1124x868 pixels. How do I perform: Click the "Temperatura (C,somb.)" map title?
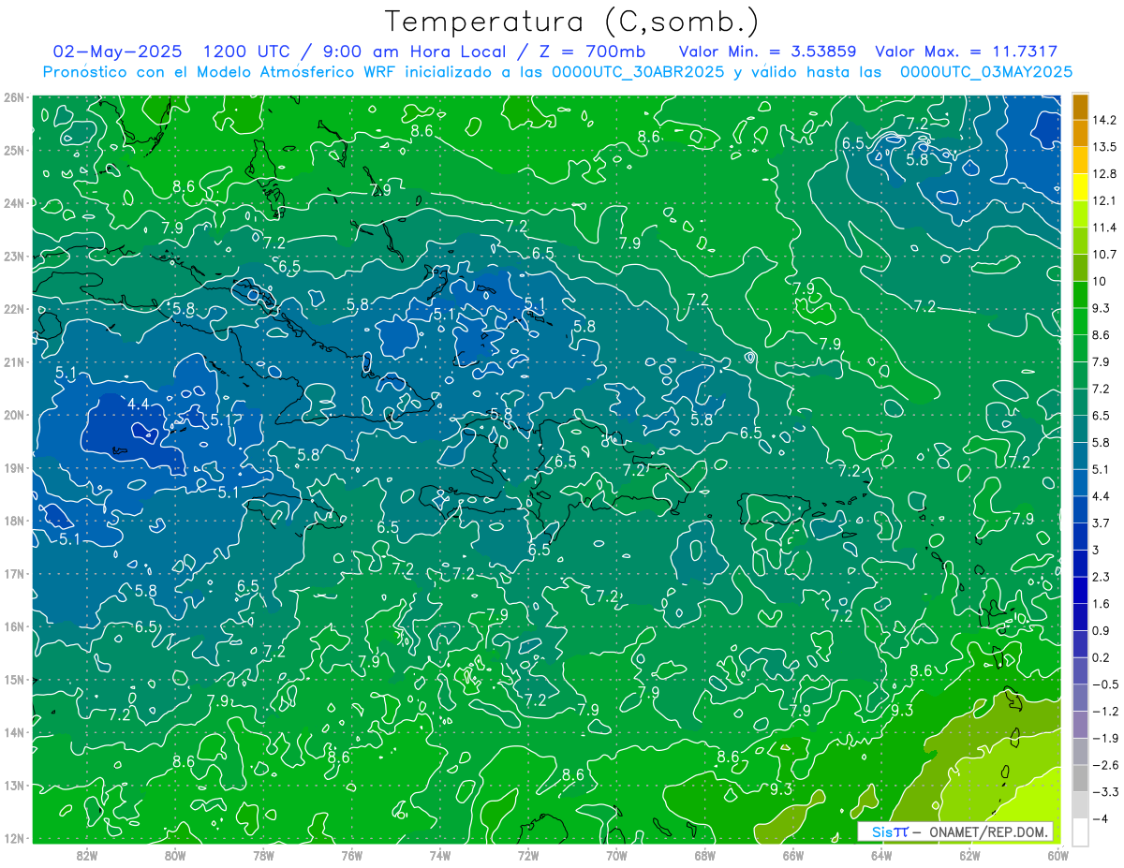(x=572, y=21)
